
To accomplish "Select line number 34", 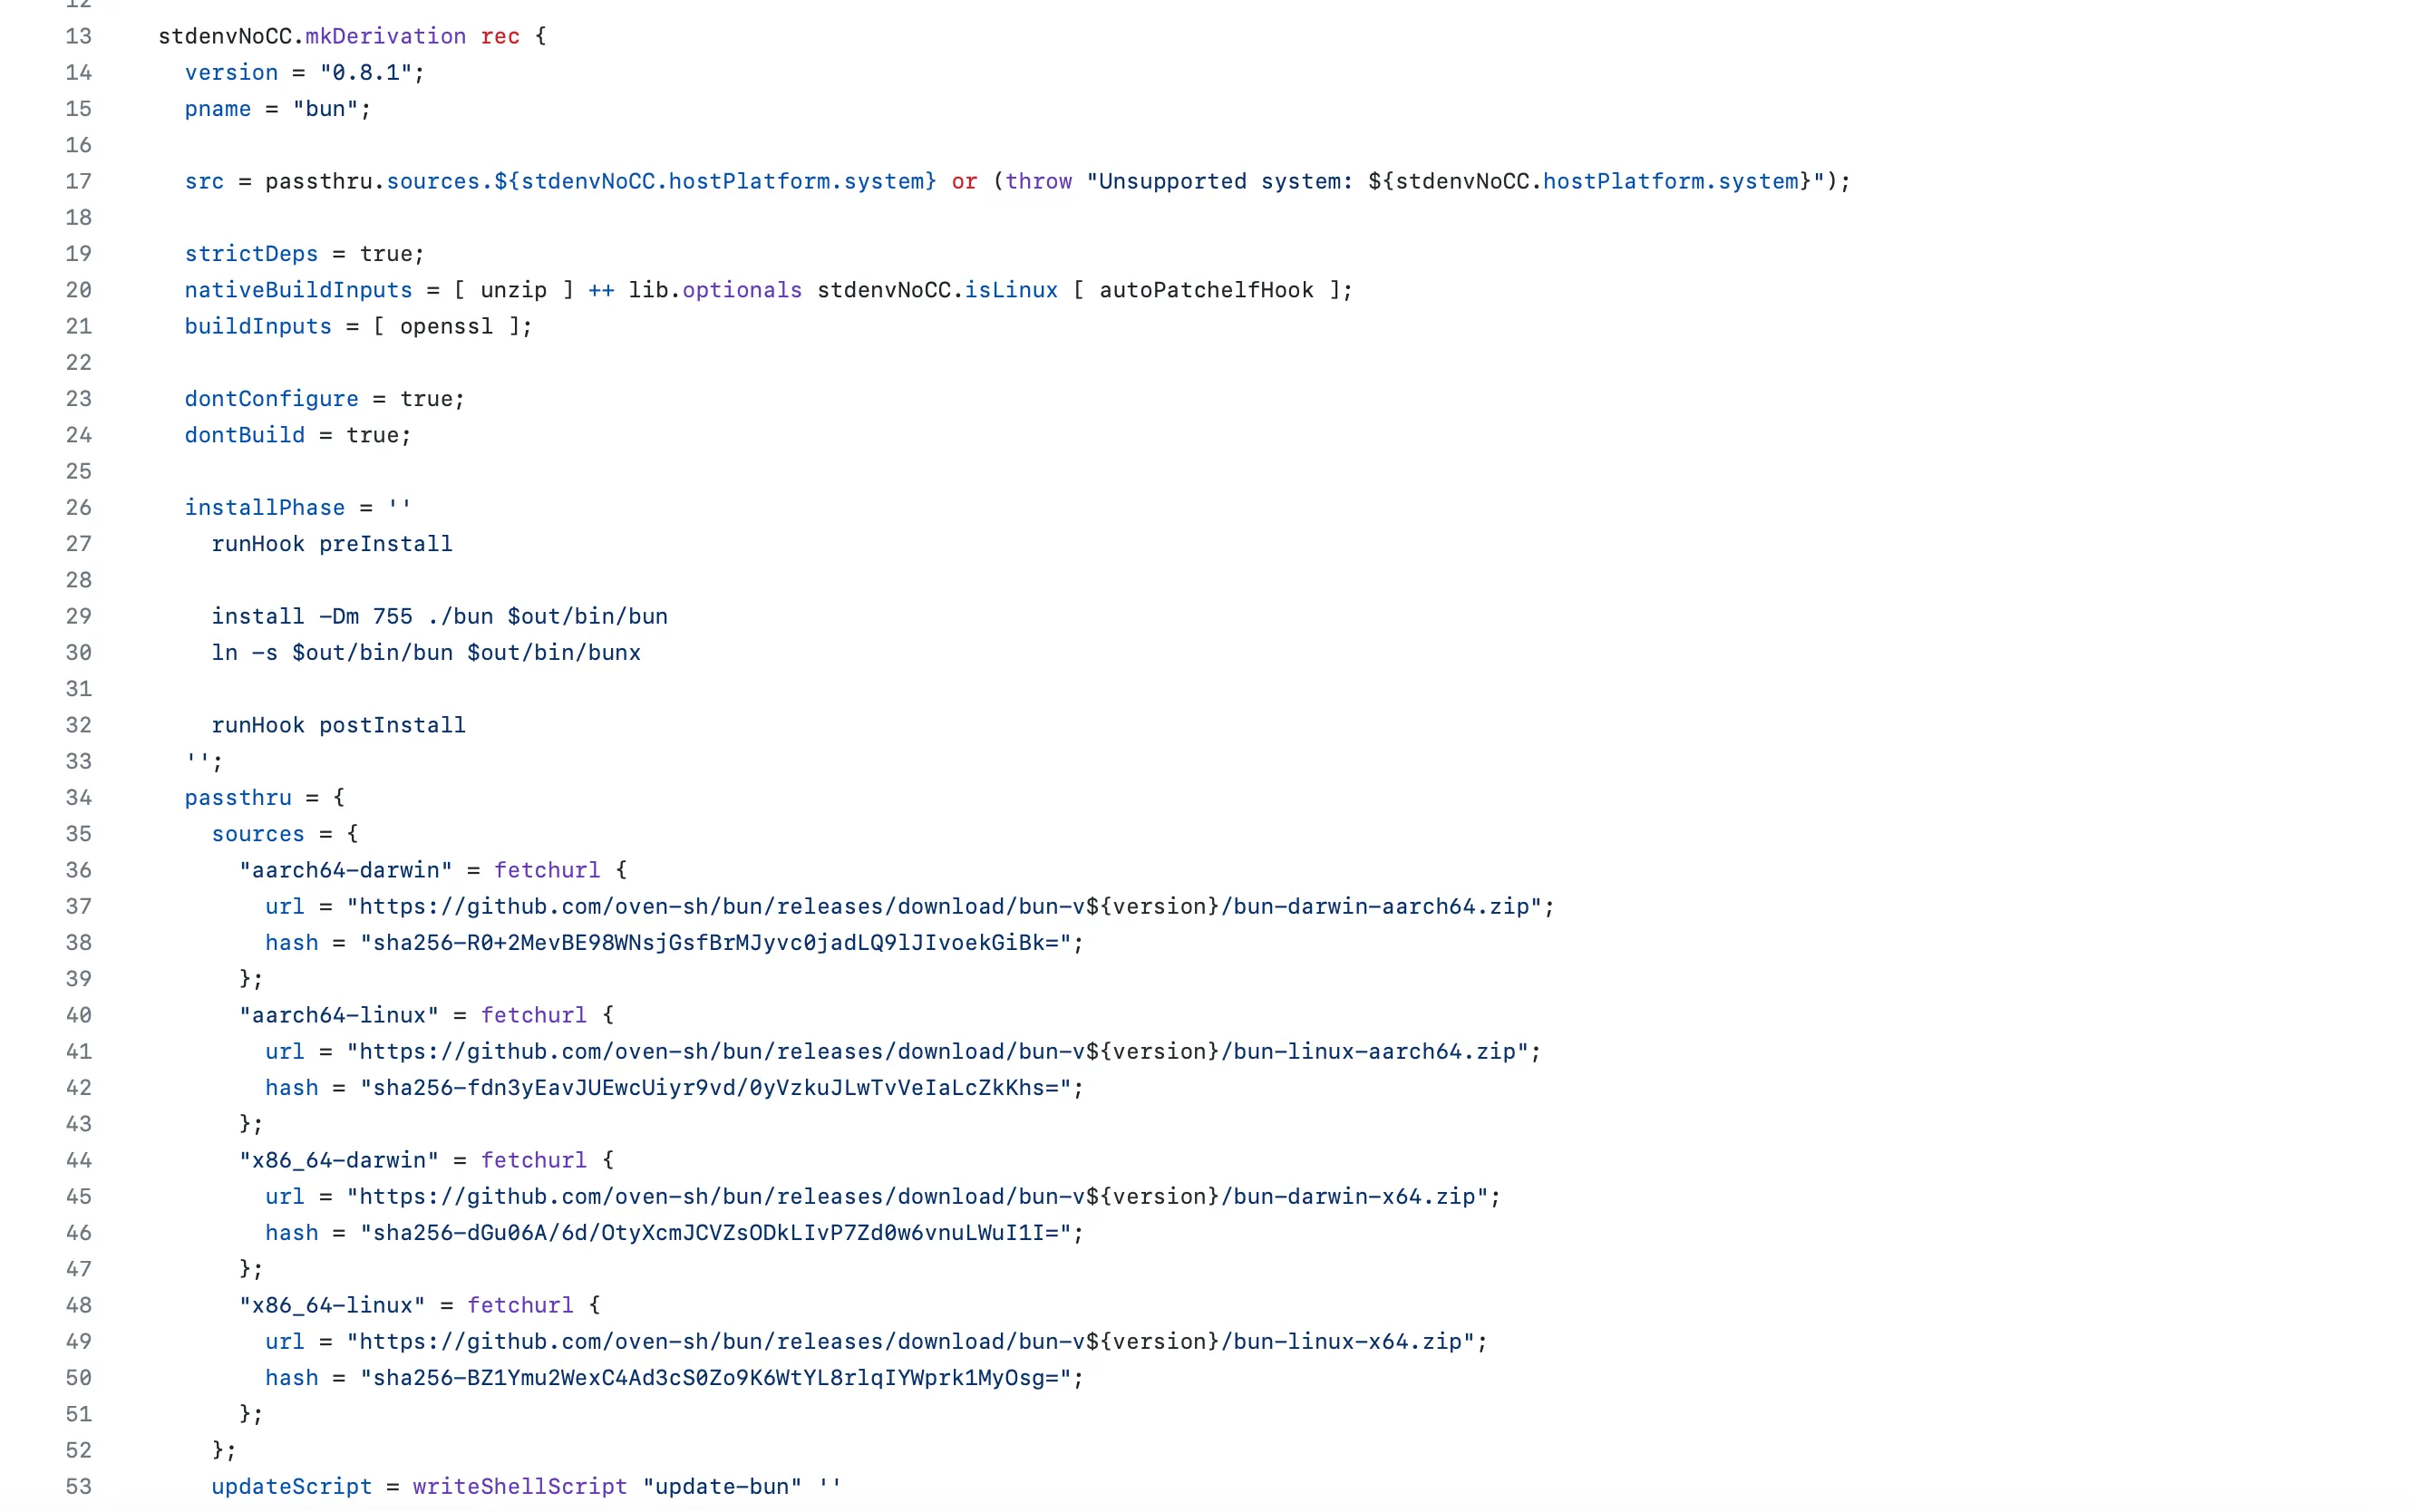I will pos(78,797).
